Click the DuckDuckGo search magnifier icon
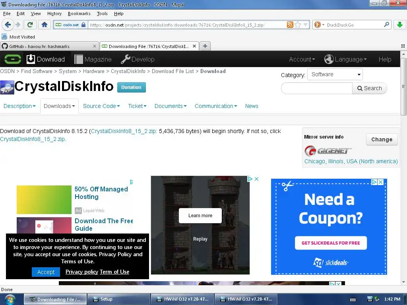Viewport: 407px width, 305px height. coord(386,25)
